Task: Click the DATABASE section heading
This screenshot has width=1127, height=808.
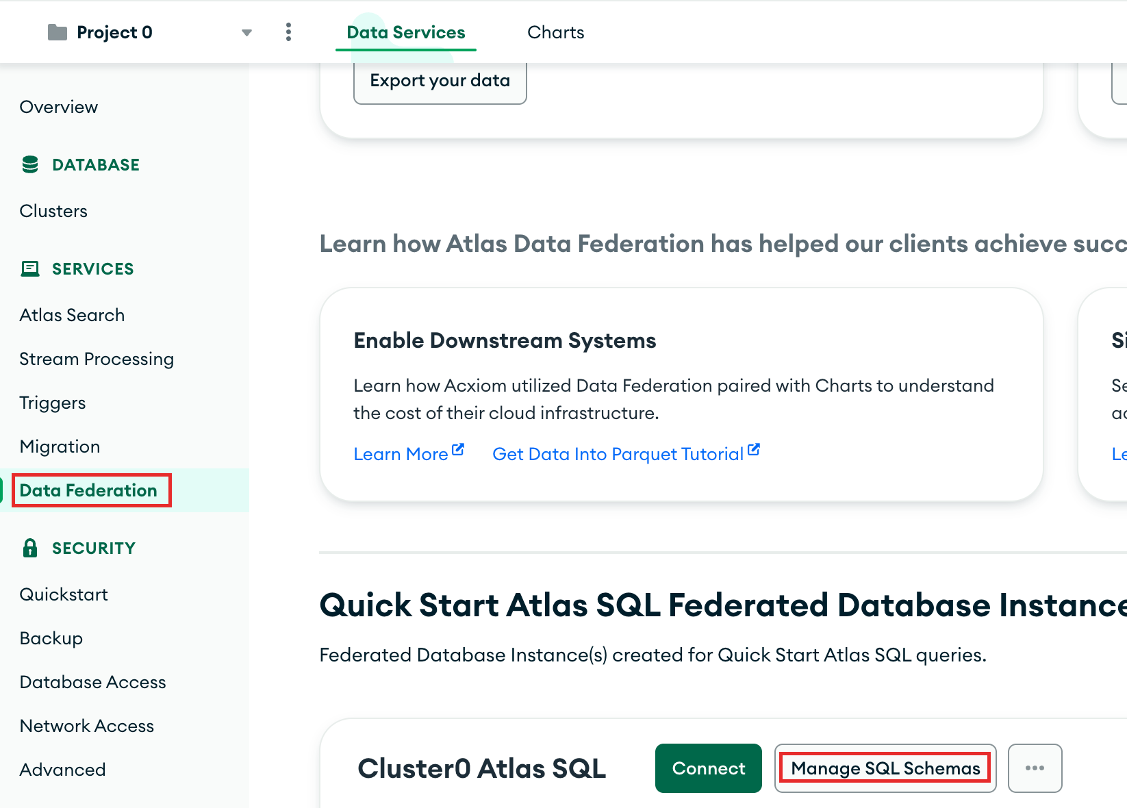Action: coord(96,164)
